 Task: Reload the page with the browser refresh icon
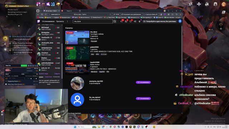click(46, 14)
